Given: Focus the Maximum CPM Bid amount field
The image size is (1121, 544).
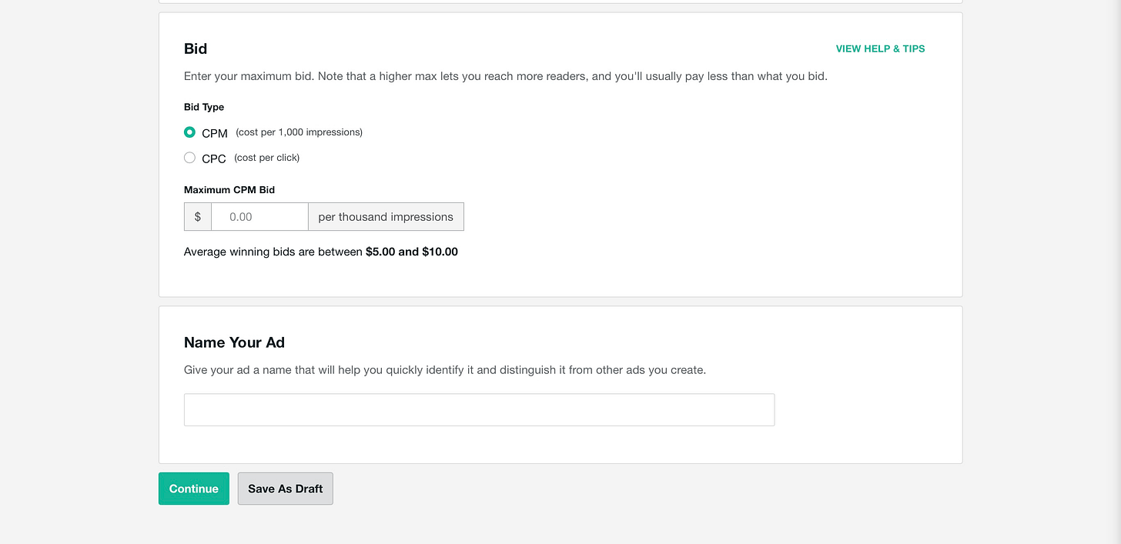Looking at the screenshot, I should click(259, 217).
